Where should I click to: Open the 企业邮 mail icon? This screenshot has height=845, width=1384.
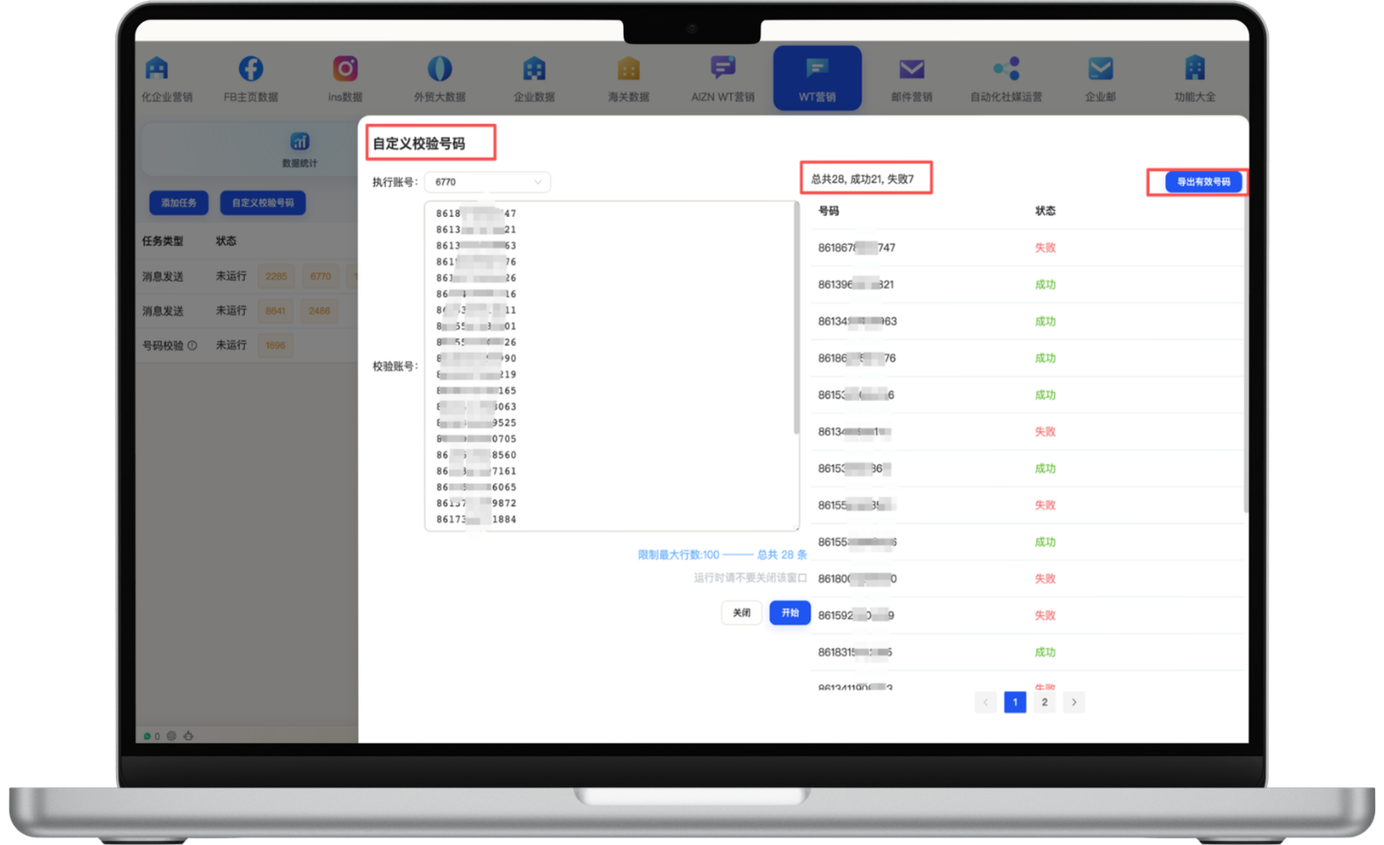tap(1100, 69)
